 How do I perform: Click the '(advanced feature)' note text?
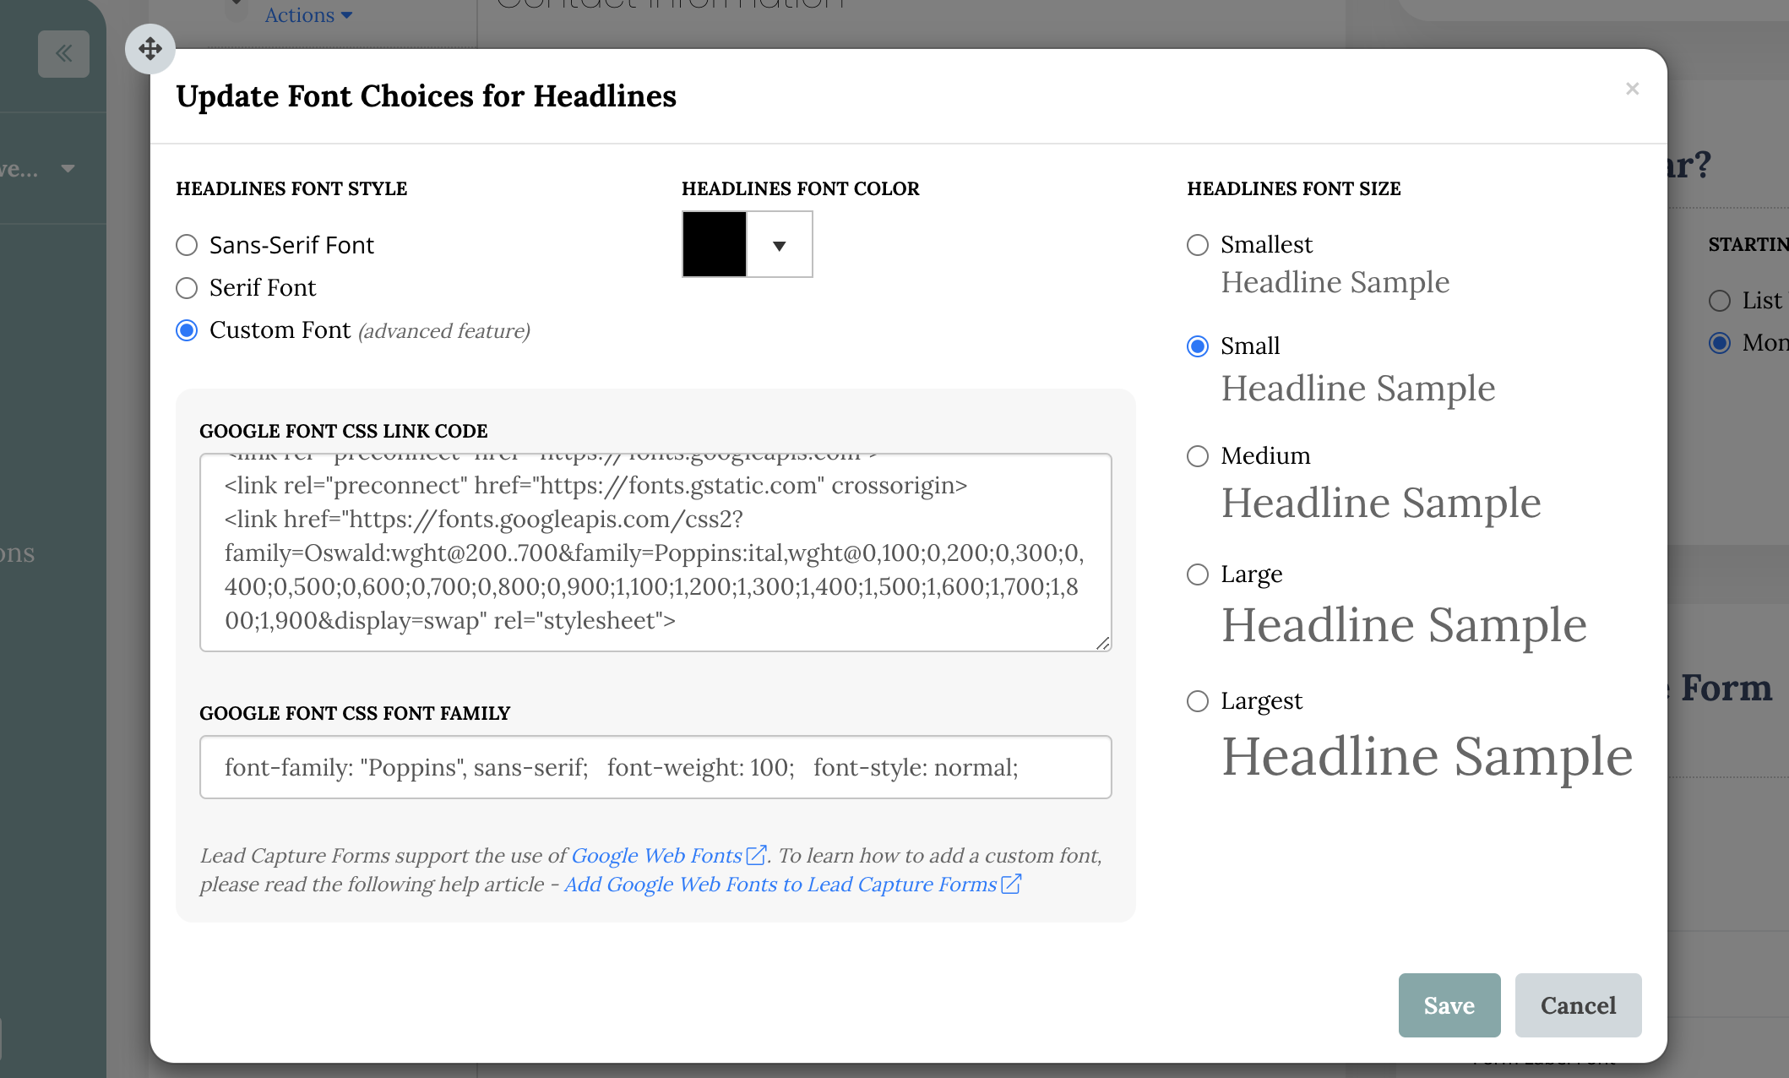coord(444,331)
